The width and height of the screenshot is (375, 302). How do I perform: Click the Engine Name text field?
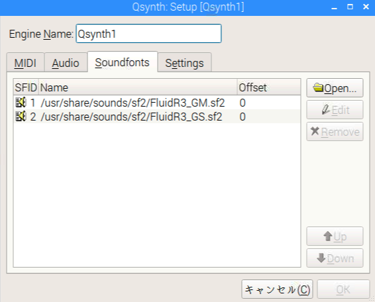(148, 34)
